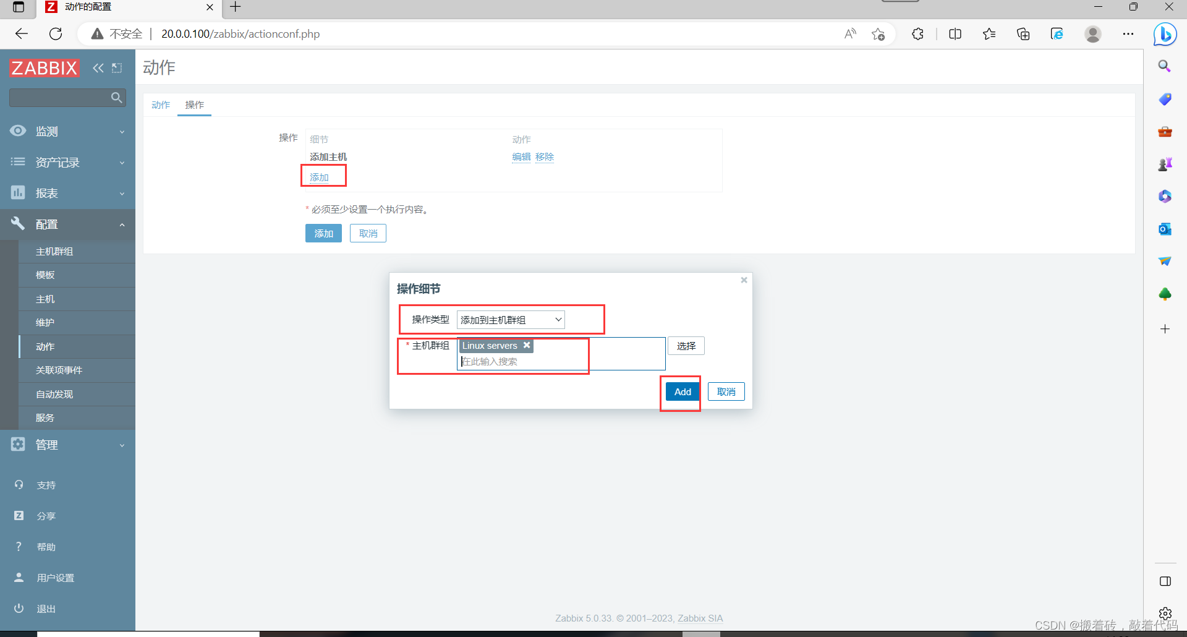Viewport: 1187px width, 637px height.
Task: Switch to the 操作 tab
Action: pos(194,105)
